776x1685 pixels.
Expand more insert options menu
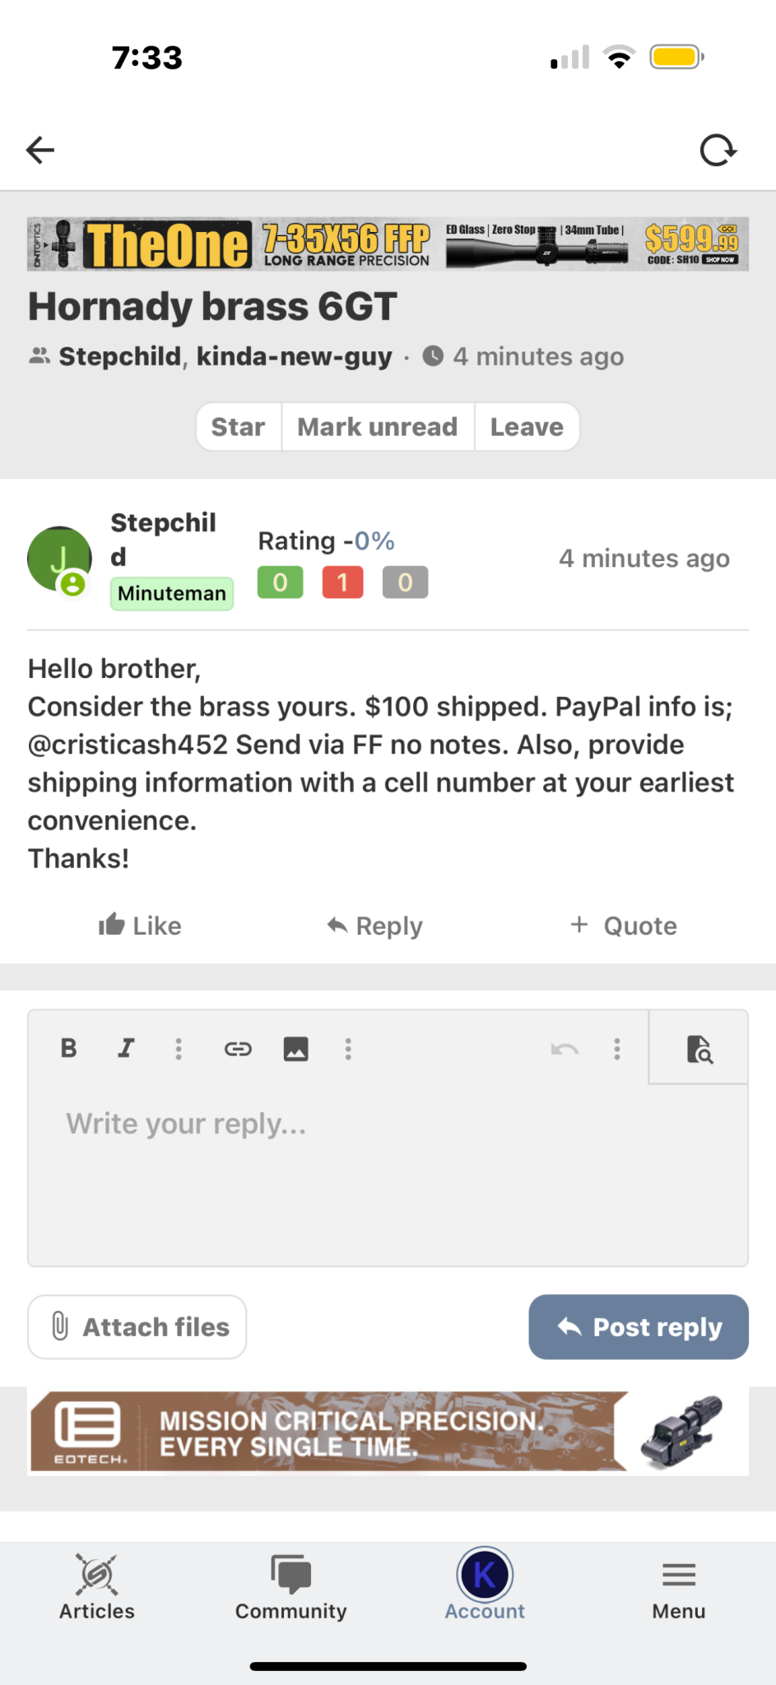click(x=348, y=1048)
